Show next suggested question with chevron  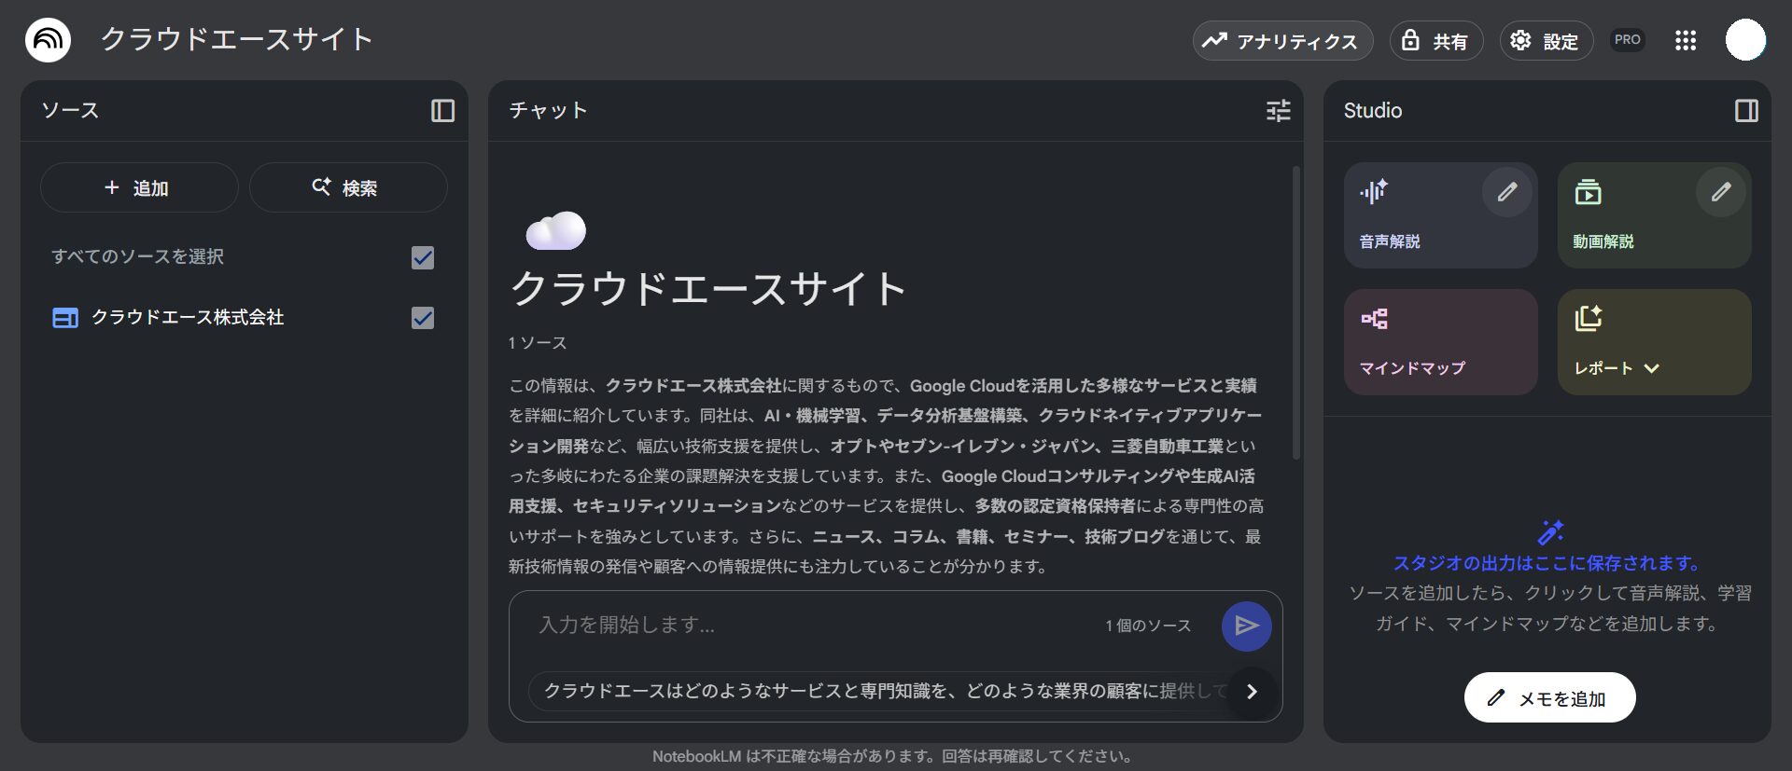pos(1252,692)
